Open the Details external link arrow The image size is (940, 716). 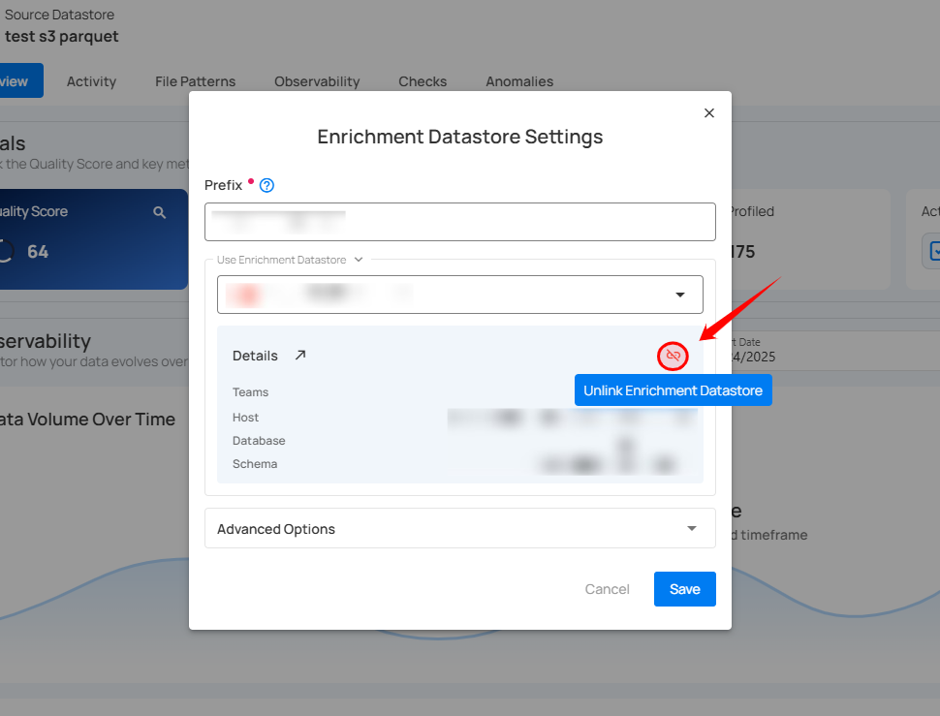click(x=300, y=356)
